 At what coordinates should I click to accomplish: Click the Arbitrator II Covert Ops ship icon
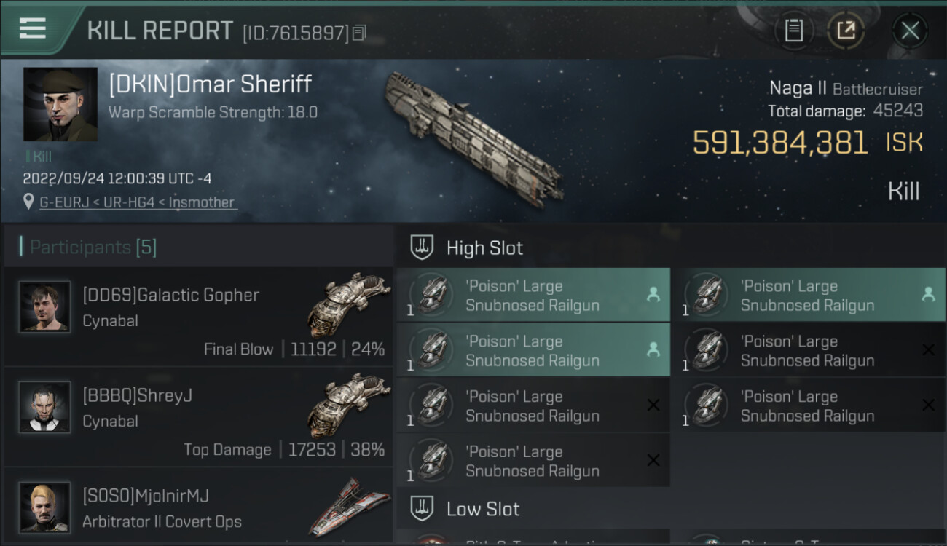coord(349,506)
